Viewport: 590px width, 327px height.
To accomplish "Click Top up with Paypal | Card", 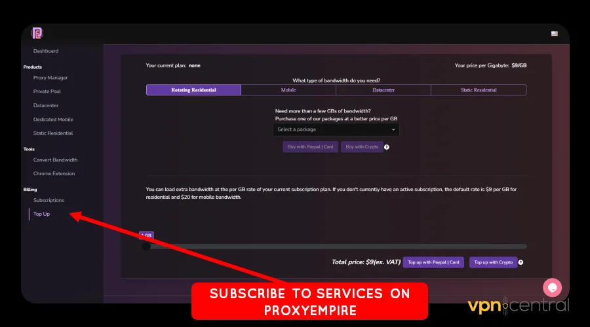I will coord(433,262).
